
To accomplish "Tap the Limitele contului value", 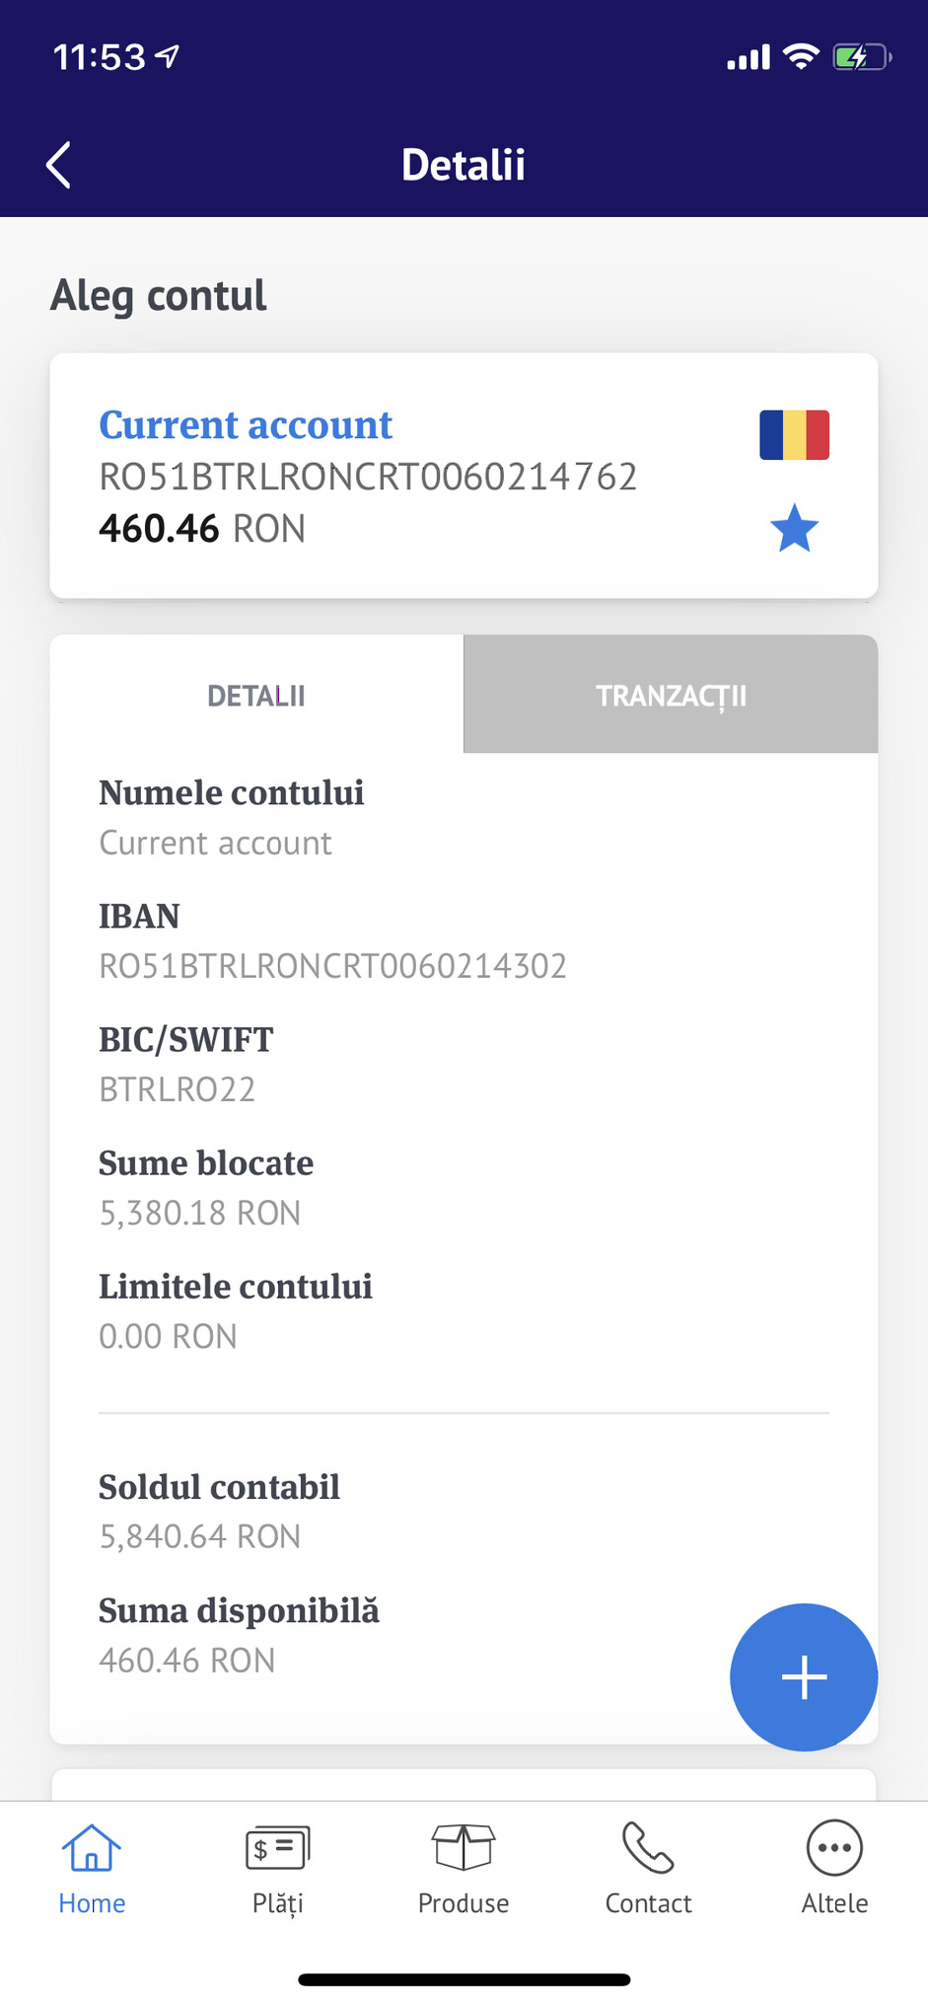I will click(x=168, y=1336).
